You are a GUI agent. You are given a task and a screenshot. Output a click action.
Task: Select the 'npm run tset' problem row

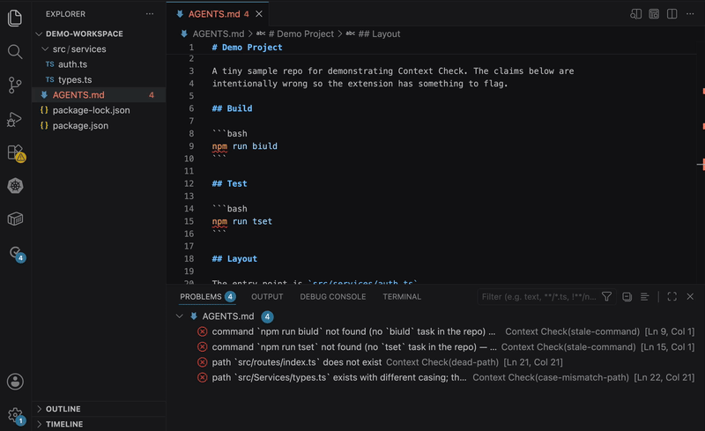point(436,347)
